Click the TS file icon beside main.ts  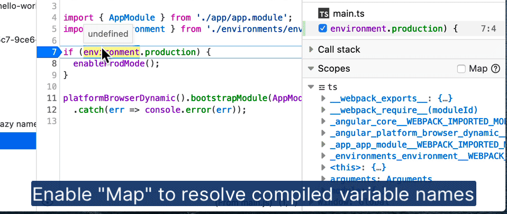(x=324, y=14)
